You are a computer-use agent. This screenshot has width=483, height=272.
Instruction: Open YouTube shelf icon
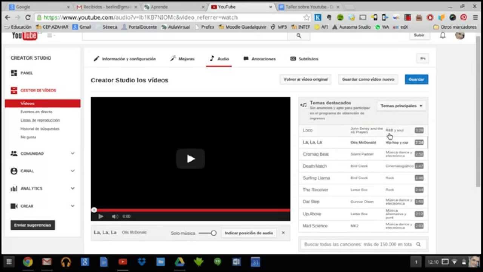click(x=123, y=262)
